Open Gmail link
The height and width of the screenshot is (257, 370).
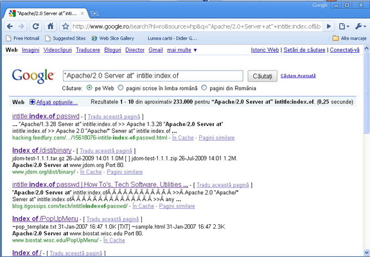pos(155,50)
